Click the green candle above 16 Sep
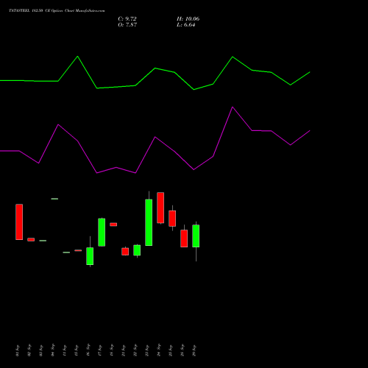368x368 pixels. point(90,256)
